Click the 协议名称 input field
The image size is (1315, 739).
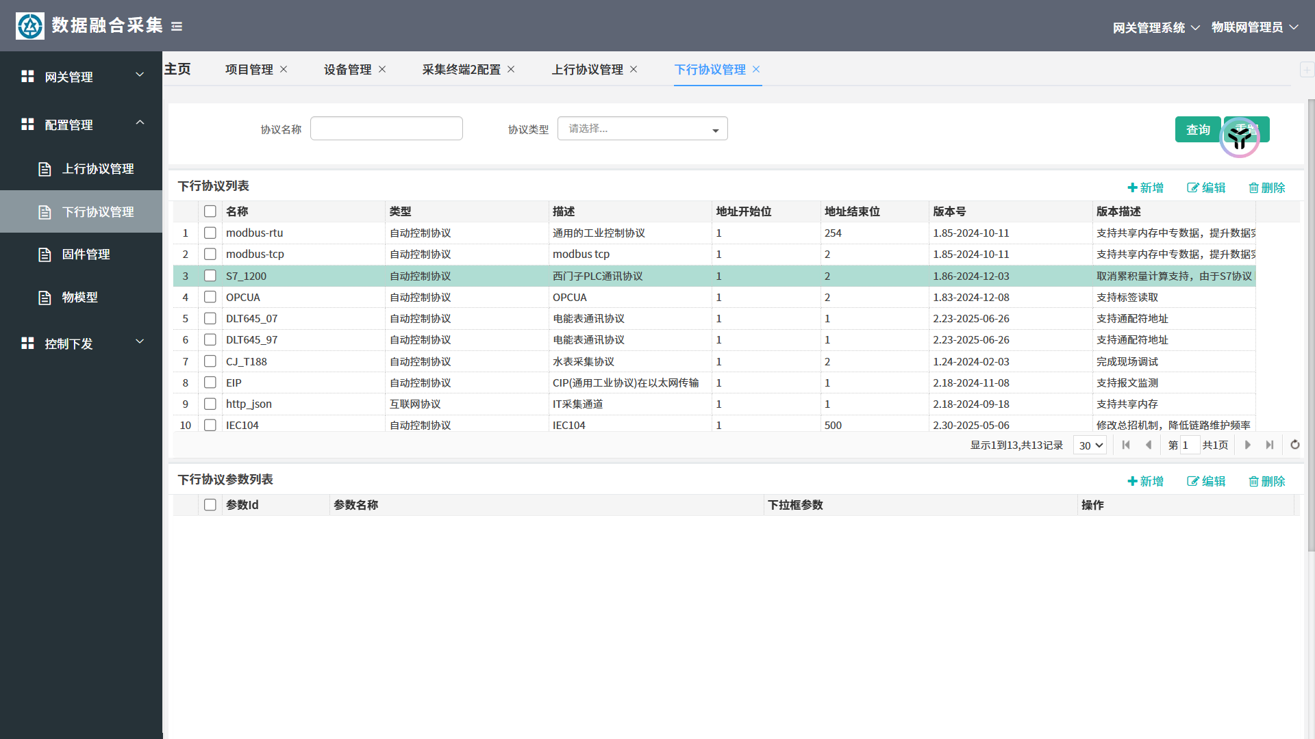tap(386, 129)
